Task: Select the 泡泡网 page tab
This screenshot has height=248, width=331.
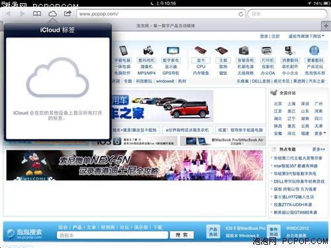Action: 165,26
